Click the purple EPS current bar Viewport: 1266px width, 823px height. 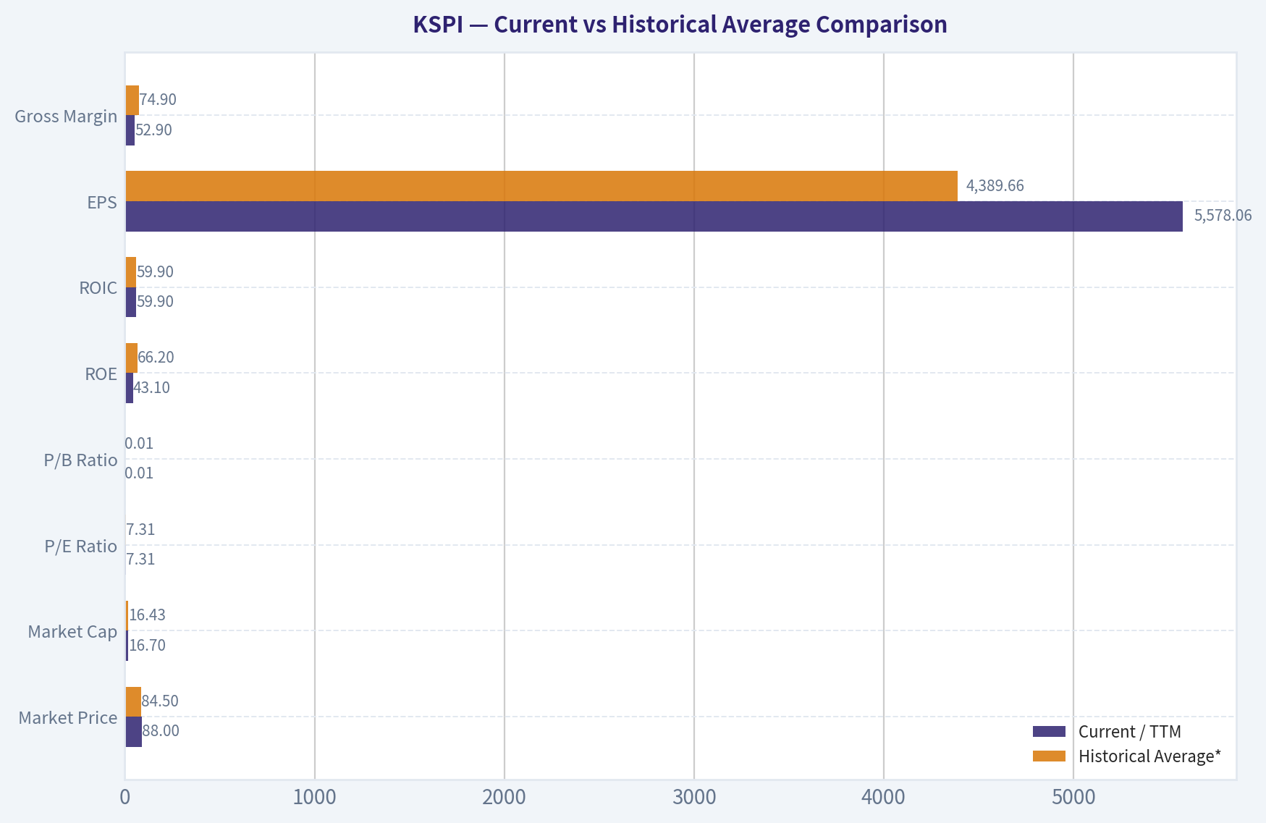(654, 216)
